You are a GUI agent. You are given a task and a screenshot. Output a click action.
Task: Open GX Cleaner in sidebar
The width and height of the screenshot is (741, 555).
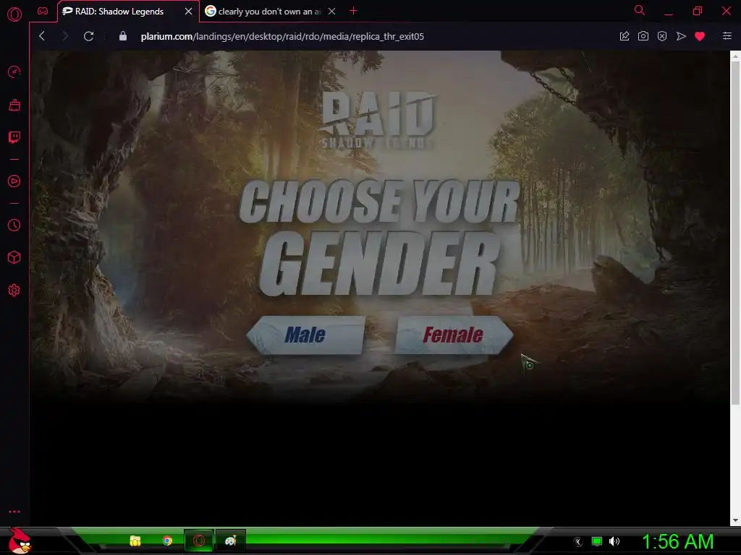[x=14, y=105]
